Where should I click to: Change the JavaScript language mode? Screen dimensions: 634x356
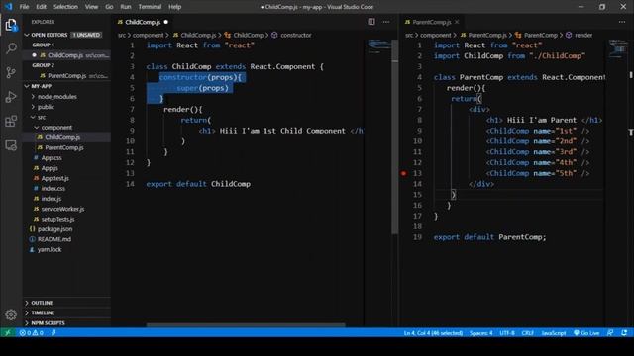coord(554,333)
